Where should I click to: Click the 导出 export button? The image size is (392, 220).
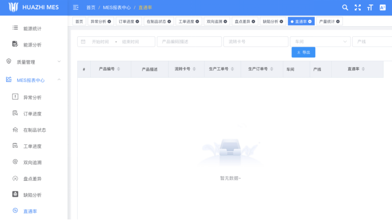pos(303,52)
